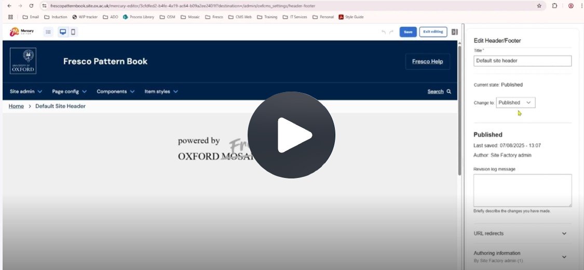Expand the Components menu

115,92
